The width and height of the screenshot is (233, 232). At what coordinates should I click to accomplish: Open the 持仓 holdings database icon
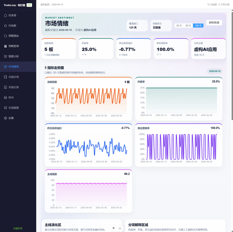coord(5,97)
